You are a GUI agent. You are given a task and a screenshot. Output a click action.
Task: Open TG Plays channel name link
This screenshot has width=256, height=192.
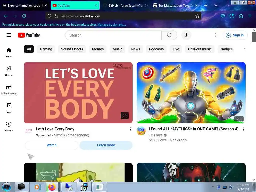(155, 135)
